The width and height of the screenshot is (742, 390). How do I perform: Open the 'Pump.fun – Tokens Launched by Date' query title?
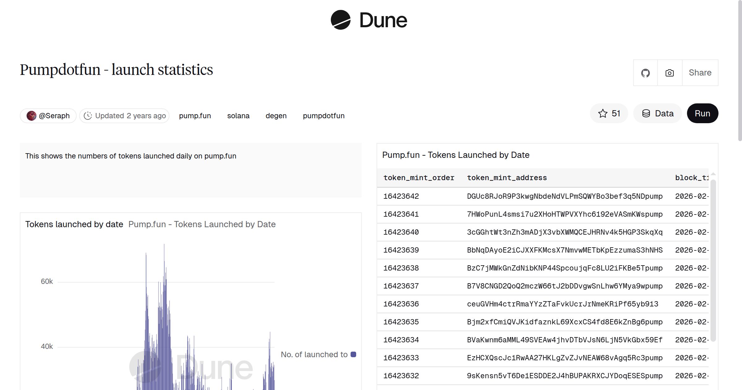tap(456, 155)
